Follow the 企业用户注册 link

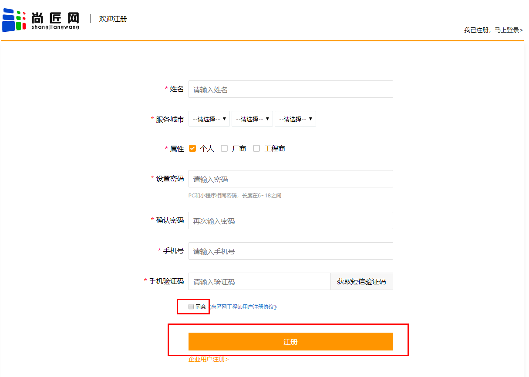coord(208,359)
